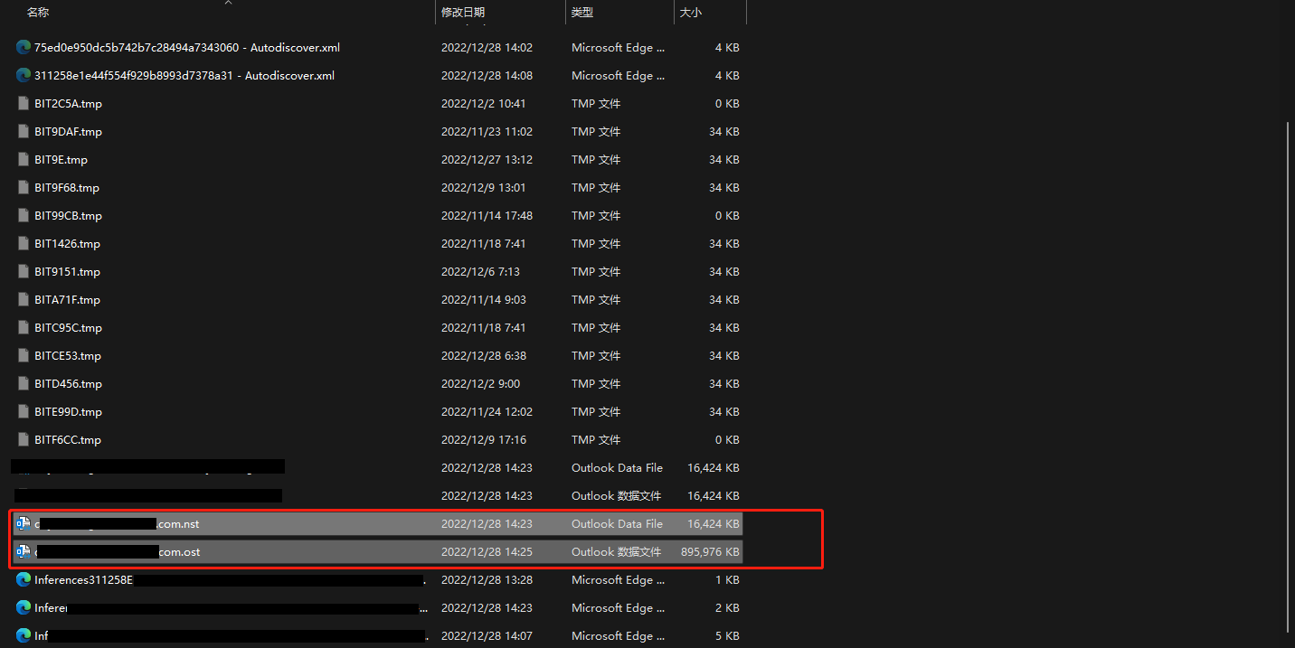The width and height of the screenshot is (1295, 648).
Task: Click the vertical scrollbar on the right
Action: (1289, 362)
